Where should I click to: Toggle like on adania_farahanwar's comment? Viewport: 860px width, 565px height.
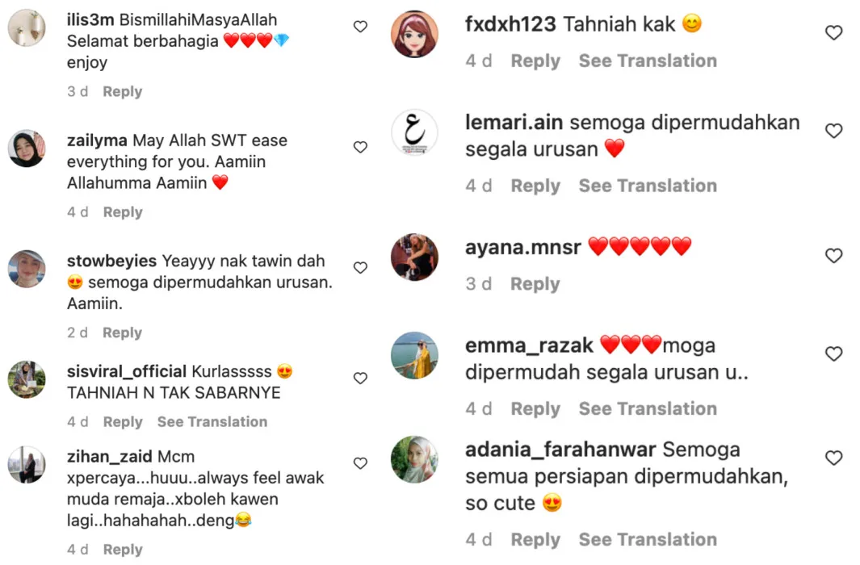[833, 458]
